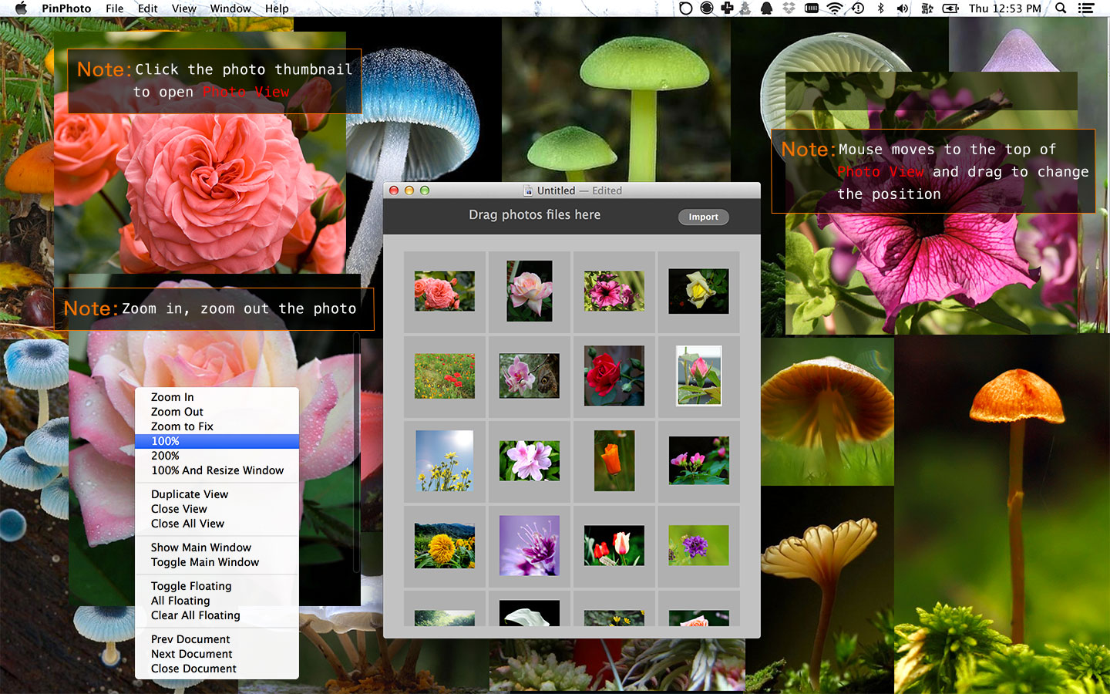Click the Bluetooth menu bar icon
The image size is (1110, 694).
pos(880,8)
